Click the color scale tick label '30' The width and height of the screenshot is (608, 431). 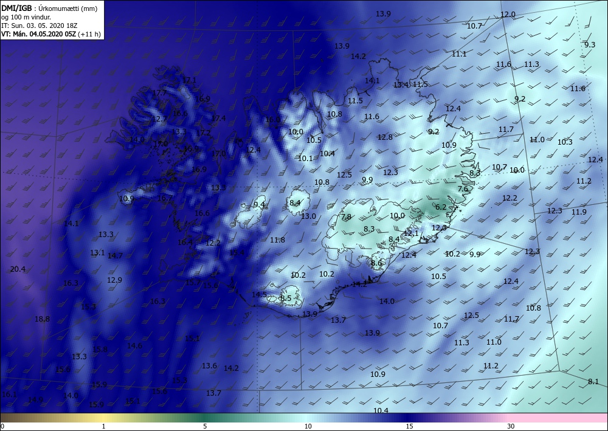click(x=511, y=426)
